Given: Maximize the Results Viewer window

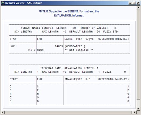Looking at the screenshot, I should (134, 3).
